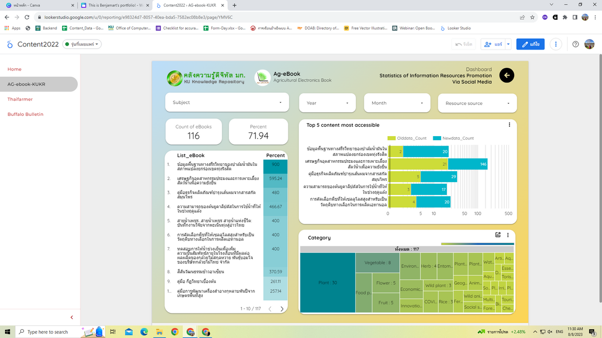Select the Plant : 30 treemap block
602x338 pixels.
click(x=327, y=283)
